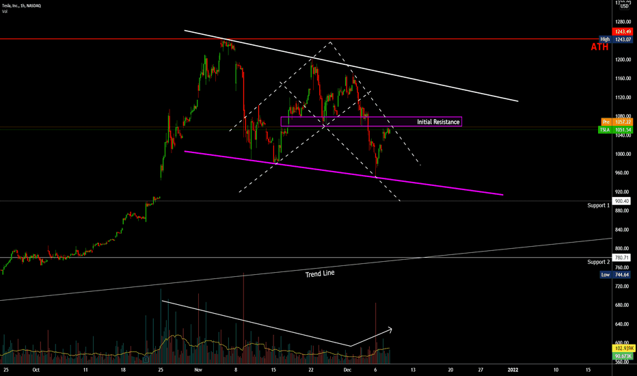Click the 640.00 price axis label
Viewport: 637px width, 376px height.
(x=623, y=324)
